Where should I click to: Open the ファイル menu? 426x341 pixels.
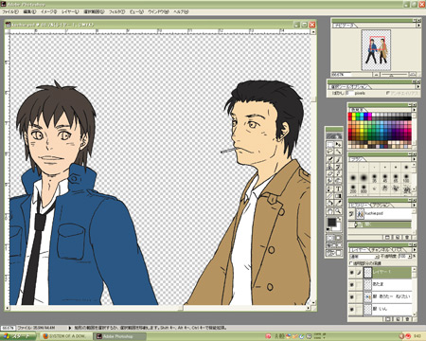[10, 11]
